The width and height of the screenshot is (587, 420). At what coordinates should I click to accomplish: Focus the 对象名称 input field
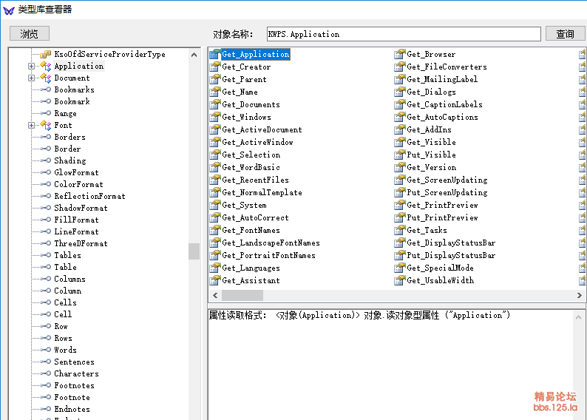[404, 34]
